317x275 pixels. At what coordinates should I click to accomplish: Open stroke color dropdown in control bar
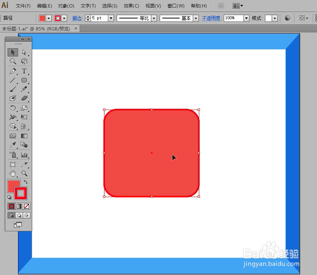(x=64, y=18)
